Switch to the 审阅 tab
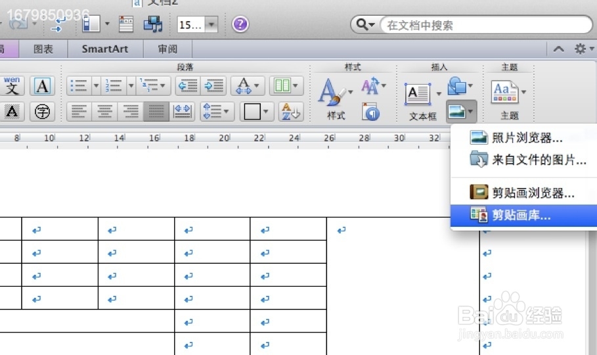 coord(167,49)
